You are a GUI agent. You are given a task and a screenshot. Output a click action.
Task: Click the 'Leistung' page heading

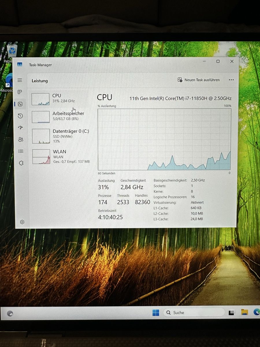tap(40, 81)
